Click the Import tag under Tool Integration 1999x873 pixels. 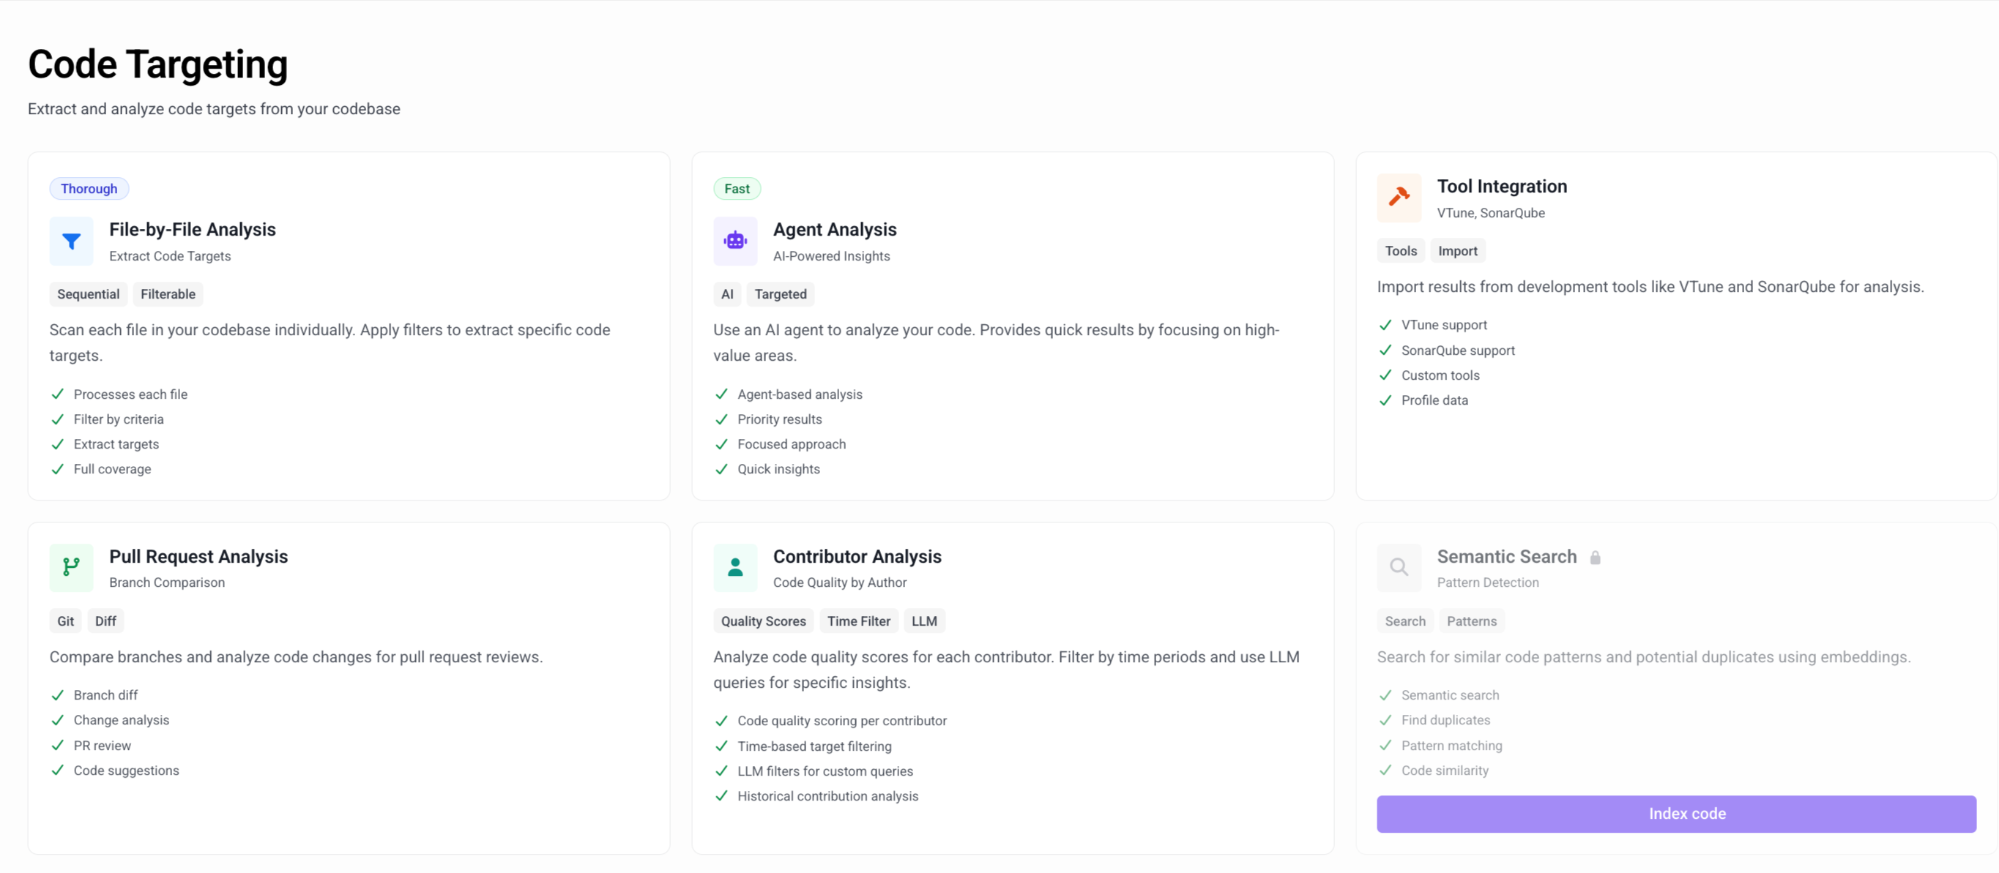tap(1456, 250)
